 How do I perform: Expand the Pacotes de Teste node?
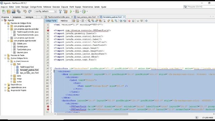pos(5,55)
